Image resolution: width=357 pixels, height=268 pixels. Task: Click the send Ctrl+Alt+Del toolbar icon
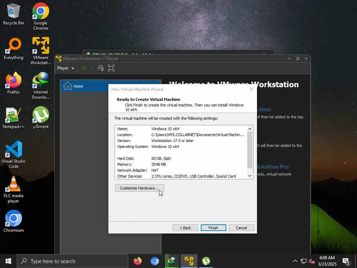[101, 68]
